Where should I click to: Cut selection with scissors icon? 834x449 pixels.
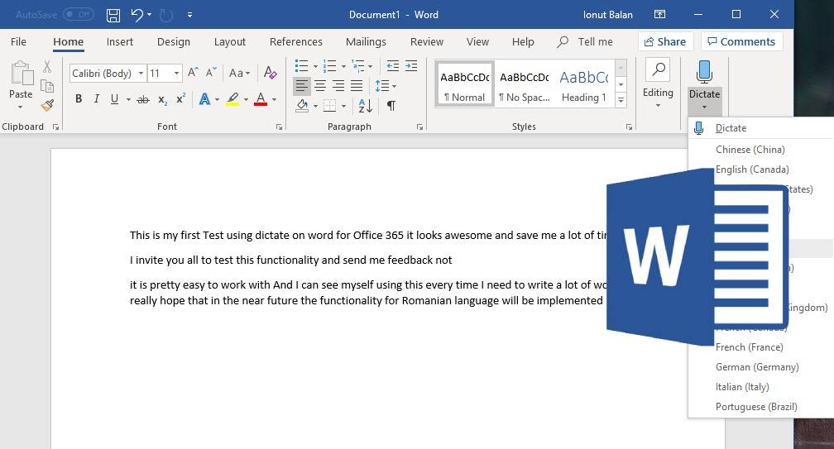click(x=47, y=66)
